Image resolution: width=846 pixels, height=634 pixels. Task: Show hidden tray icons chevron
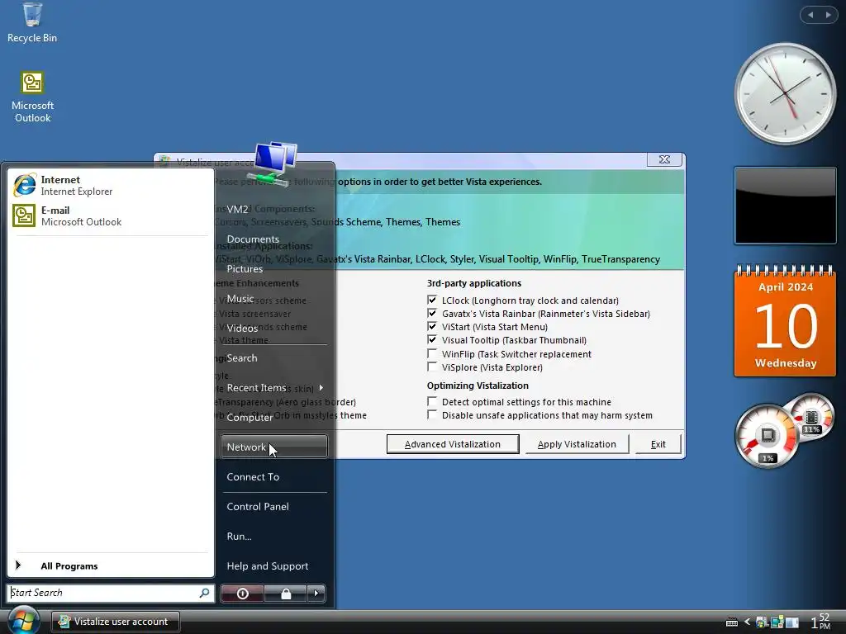[747, 622]
